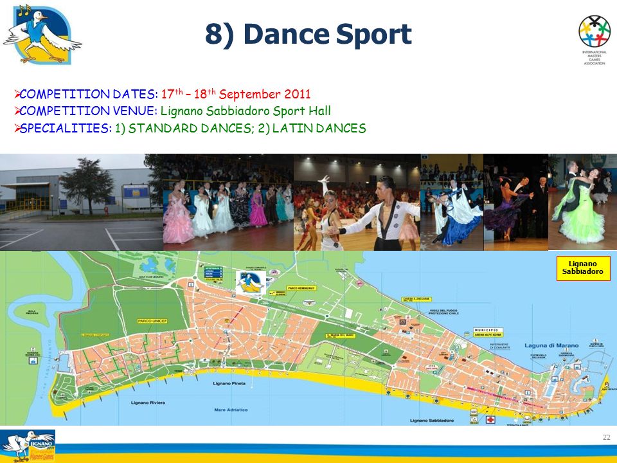Click the slide page number 22
This screenshot has width=617, height=463.
606,437
